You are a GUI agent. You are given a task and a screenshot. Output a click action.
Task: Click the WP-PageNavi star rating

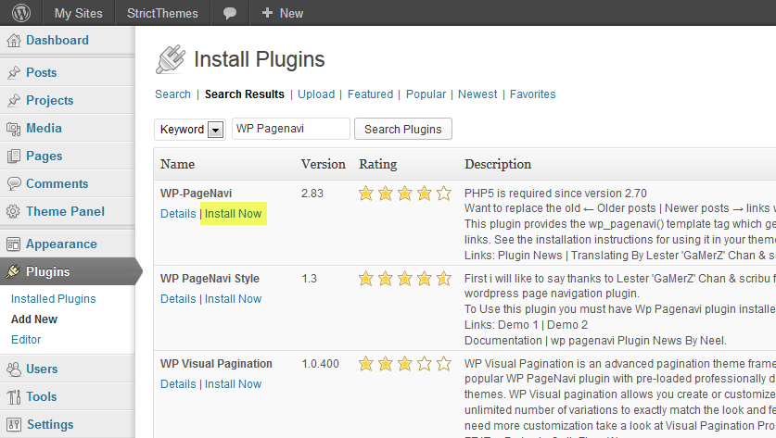pos(404,194)
